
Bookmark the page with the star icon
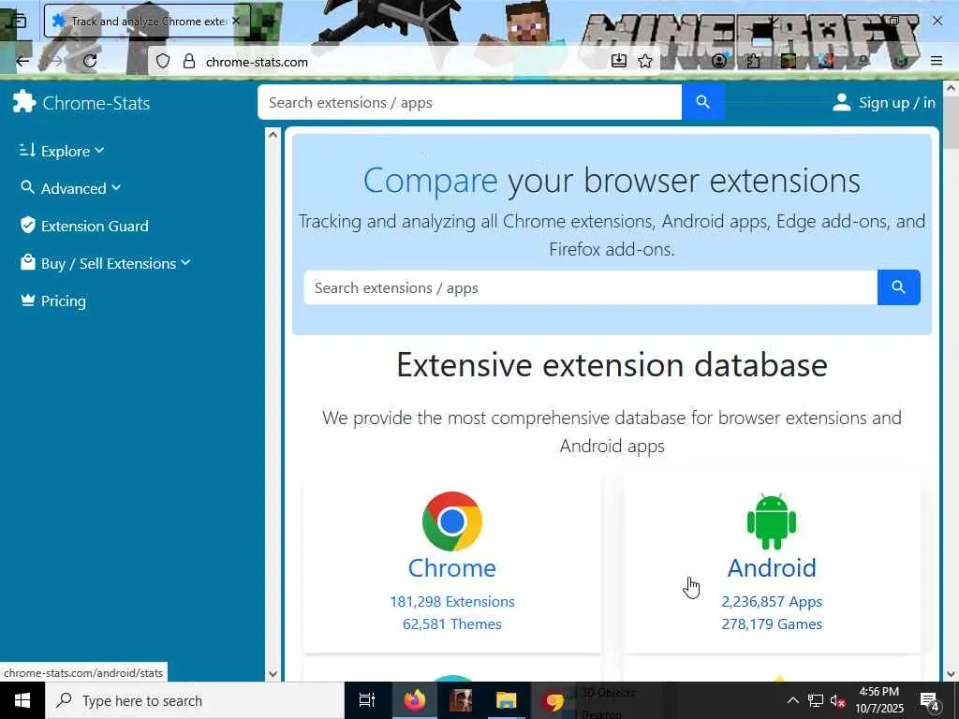[x=645, y=61]
